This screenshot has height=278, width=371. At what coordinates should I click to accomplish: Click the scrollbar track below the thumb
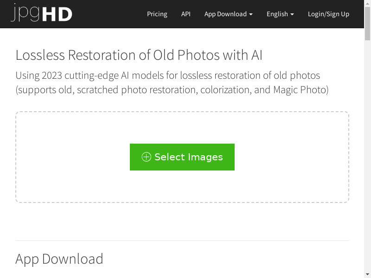[367, 154]
